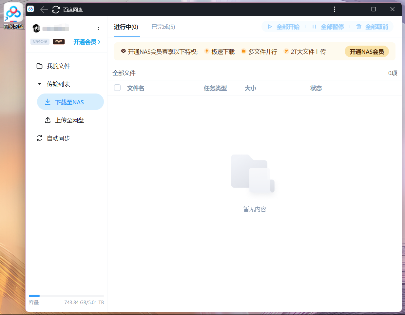Image resolution: width=405 pixels, height=315 pixels.
Task: Click 全部取消 cancel all button
Action: click(x=372, y=27)
